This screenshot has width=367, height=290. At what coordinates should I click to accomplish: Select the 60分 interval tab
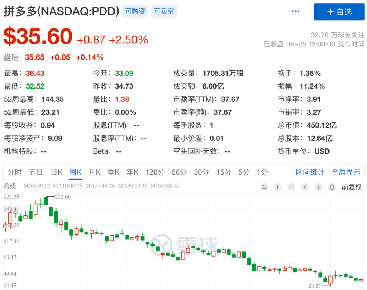tap(179, 172)
